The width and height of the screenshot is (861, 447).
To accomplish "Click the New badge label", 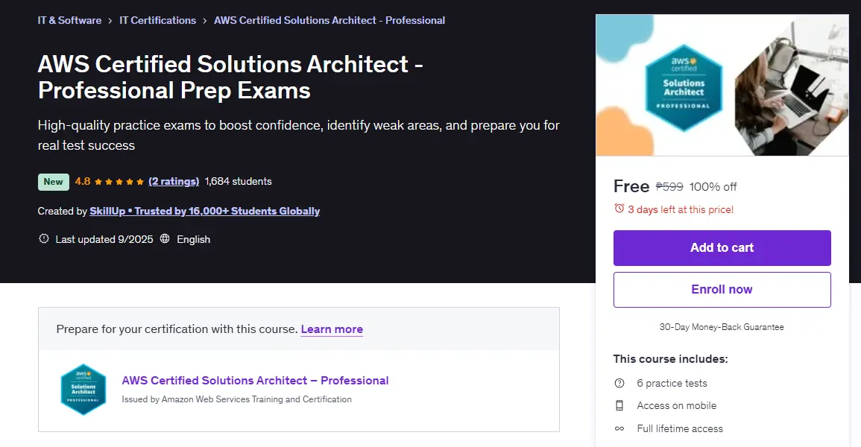I will 53,182.
